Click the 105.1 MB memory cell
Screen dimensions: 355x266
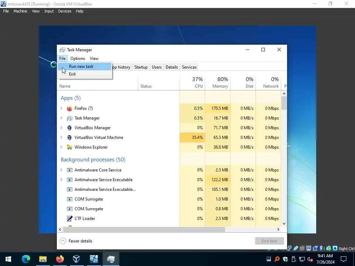pyautogui.click(x=218, y=189)
